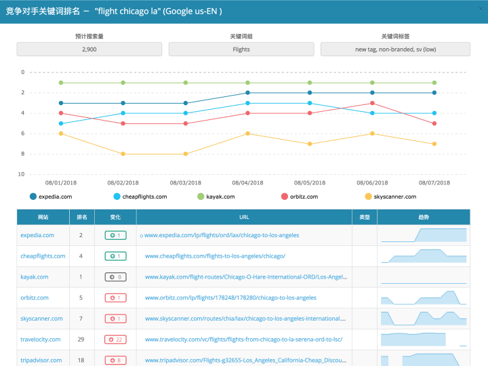Click the estimated search volume field 2,900
Viewport: 488px width, 366px height.
point(89,49)
